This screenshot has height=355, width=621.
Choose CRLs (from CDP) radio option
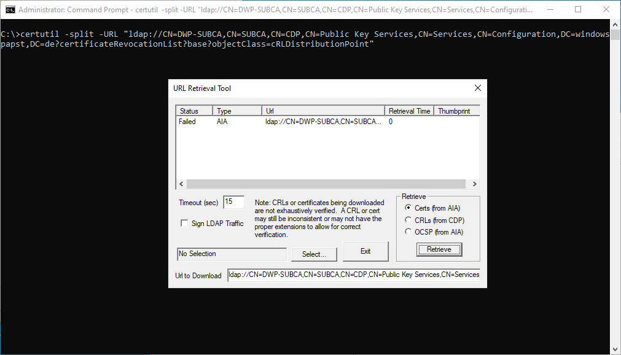(409, 220)
